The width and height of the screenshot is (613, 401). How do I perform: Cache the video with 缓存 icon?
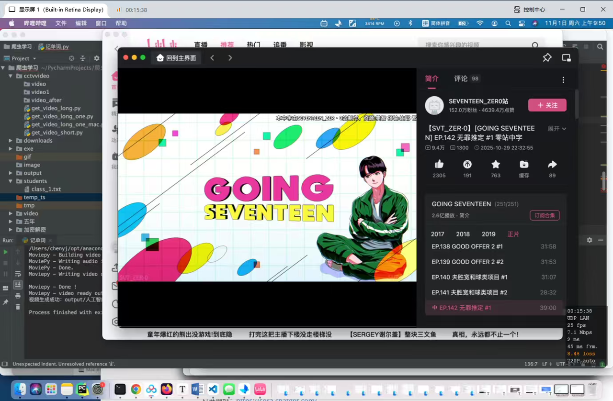point(524,165)
